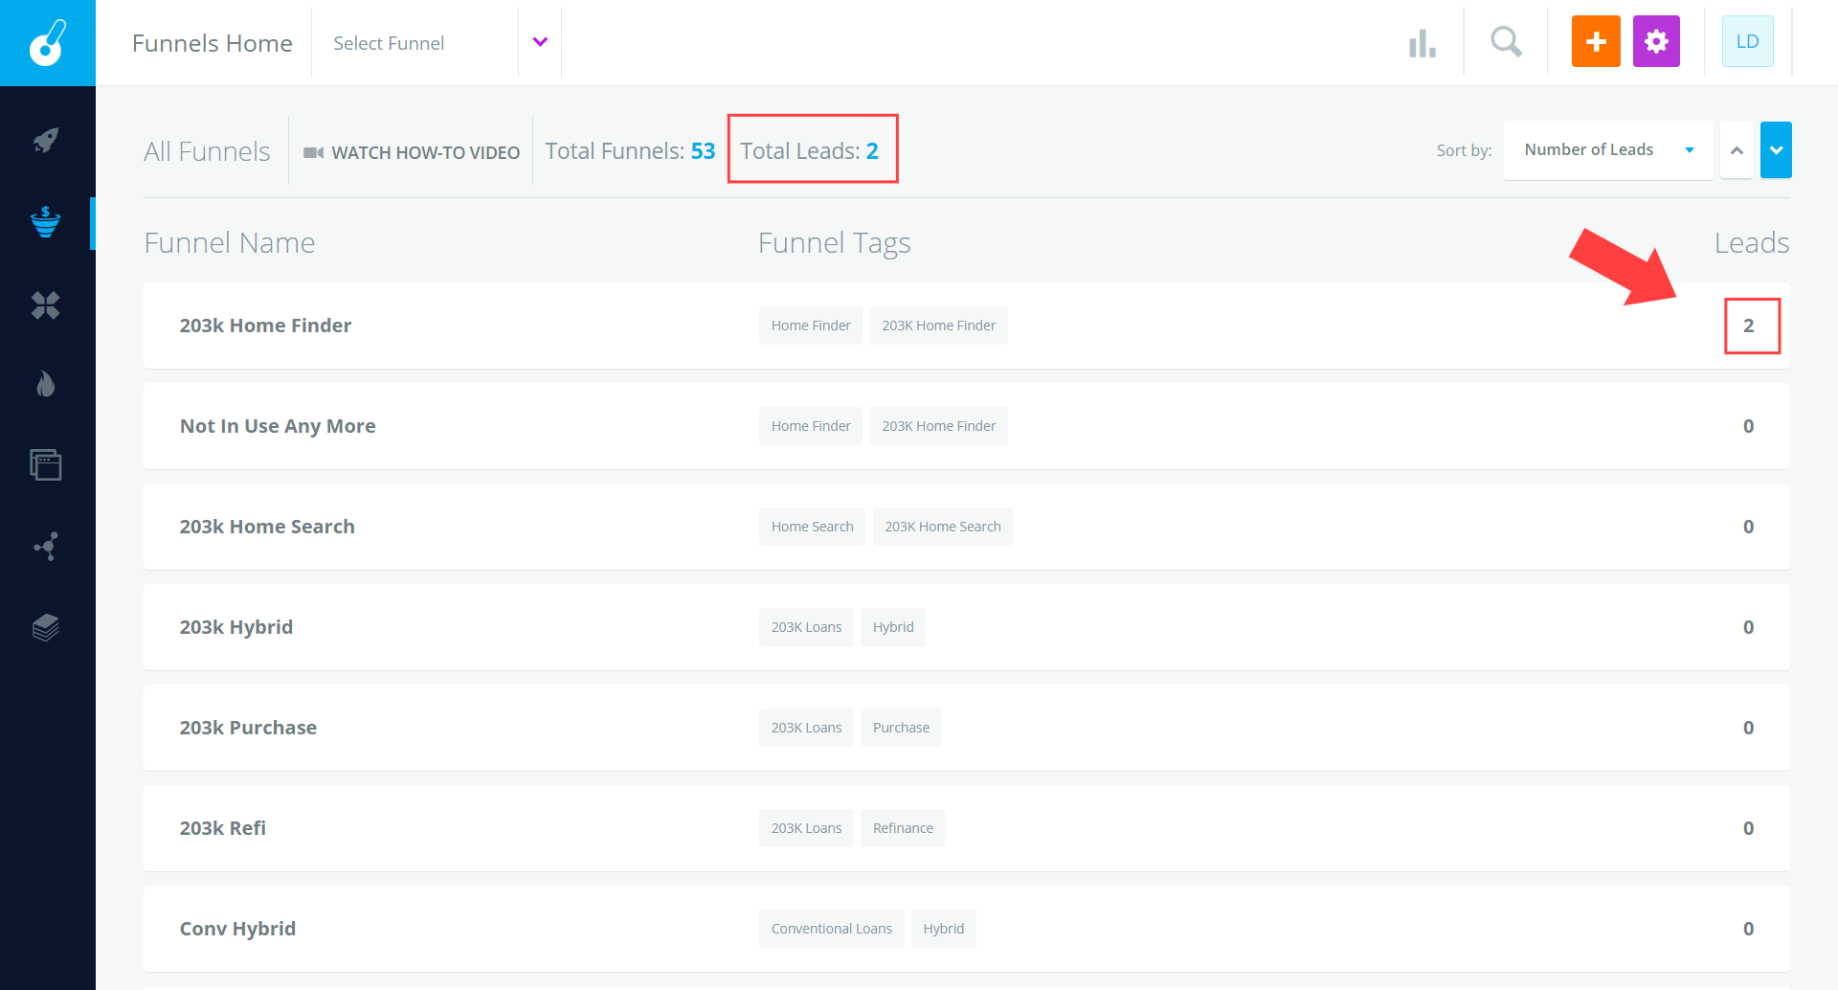Open the browser windows sidebar icon
This screenshot has width=1838, height=990.
[46, 464]
